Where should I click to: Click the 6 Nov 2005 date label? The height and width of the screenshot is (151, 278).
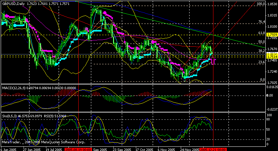click(x=166, y=150)
